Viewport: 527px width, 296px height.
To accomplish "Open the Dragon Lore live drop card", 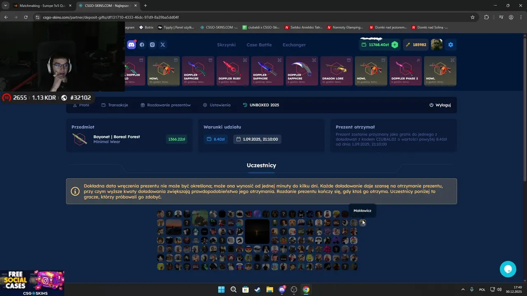I will click(336, 71).
